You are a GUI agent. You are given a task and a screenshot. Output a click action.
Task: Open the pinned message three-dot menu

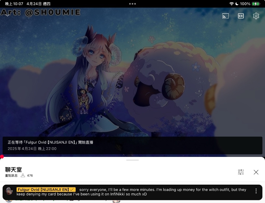(x=256, y=191)
